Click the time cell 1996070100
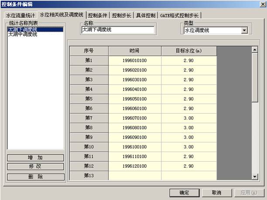267x200 pixels. point(134,118)
